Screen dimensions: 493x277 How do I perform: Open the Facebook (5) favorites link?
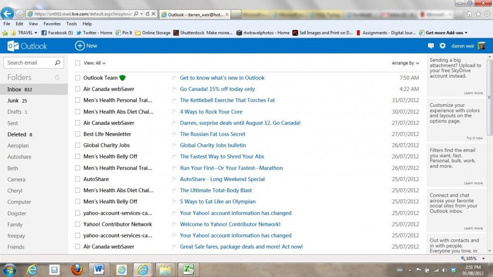pos(57,33)
